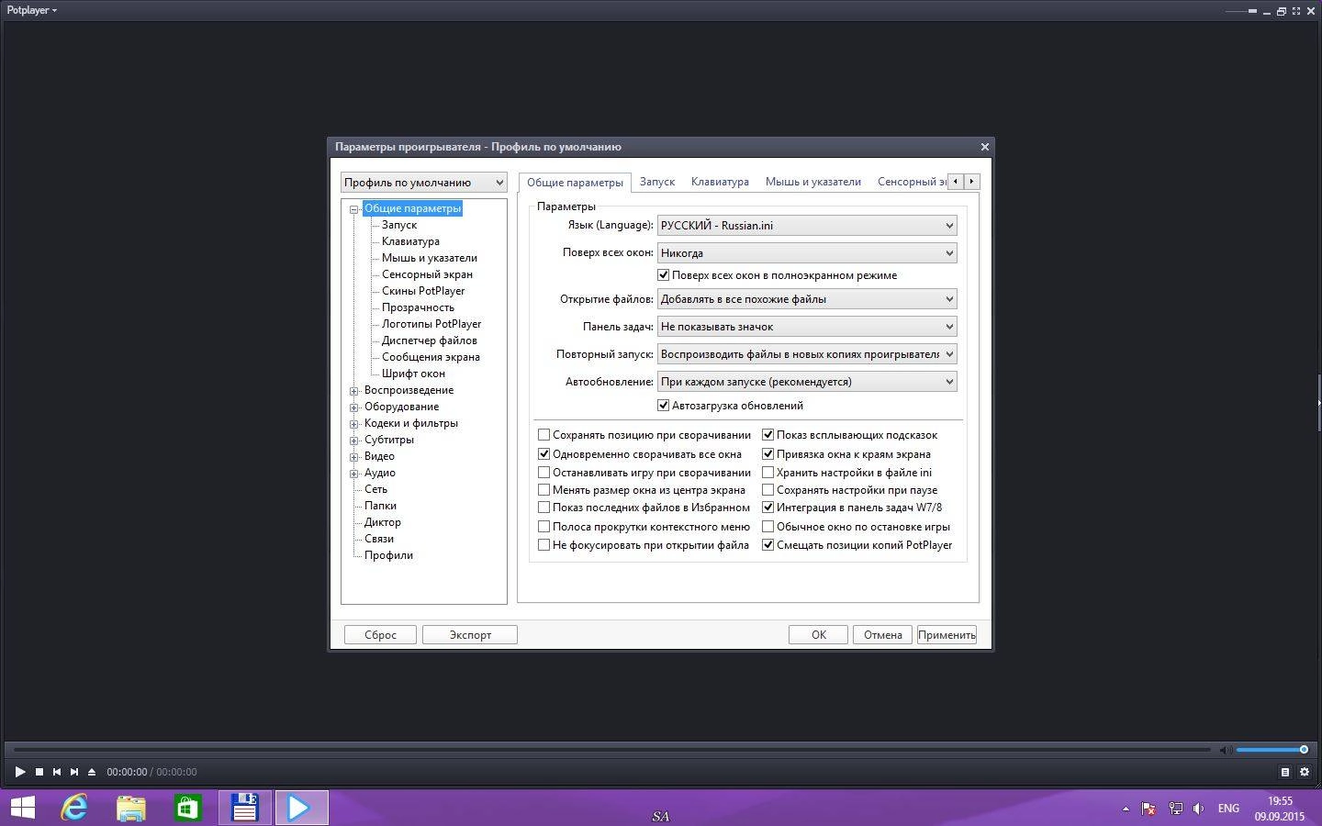Image resolution: width=1322 pixels, height=826 pixels.
Task: Click the Eject/open file button
Action: pos(92,772)
